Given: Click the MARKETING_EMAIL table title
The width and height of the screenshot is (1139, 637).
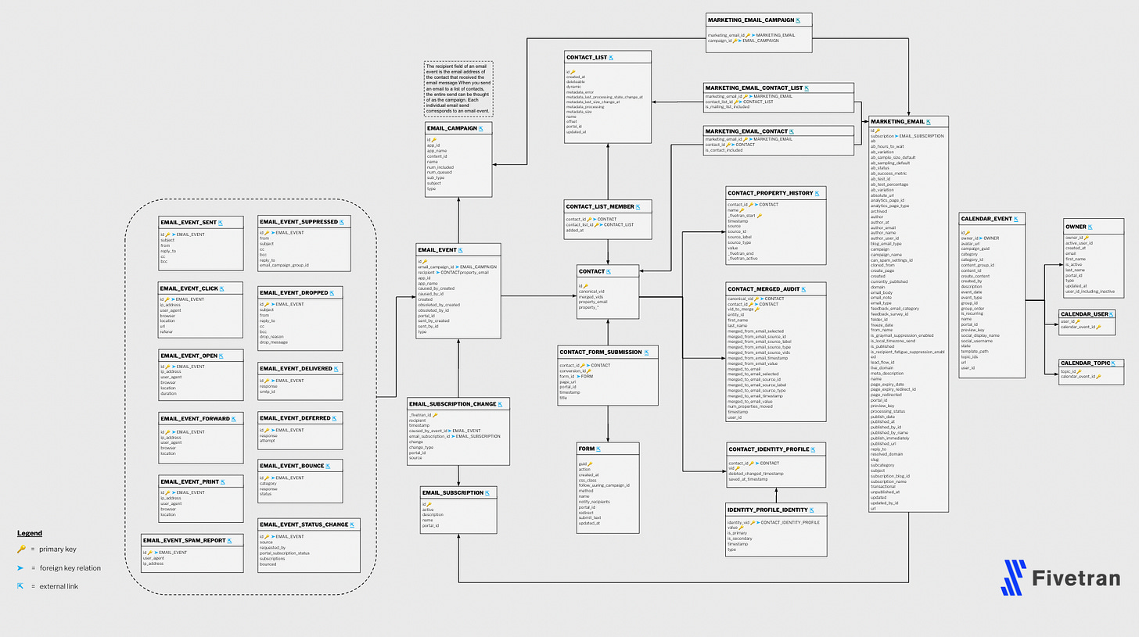Looking at the screenshot, I should point(897,122).
